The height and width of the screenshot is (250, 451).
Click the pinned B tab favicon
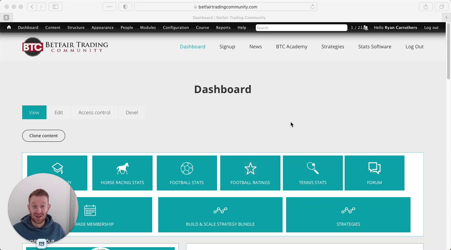click(6, 18)
